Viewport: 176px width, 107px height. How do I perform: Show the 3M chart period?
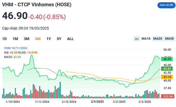(27, 39)
